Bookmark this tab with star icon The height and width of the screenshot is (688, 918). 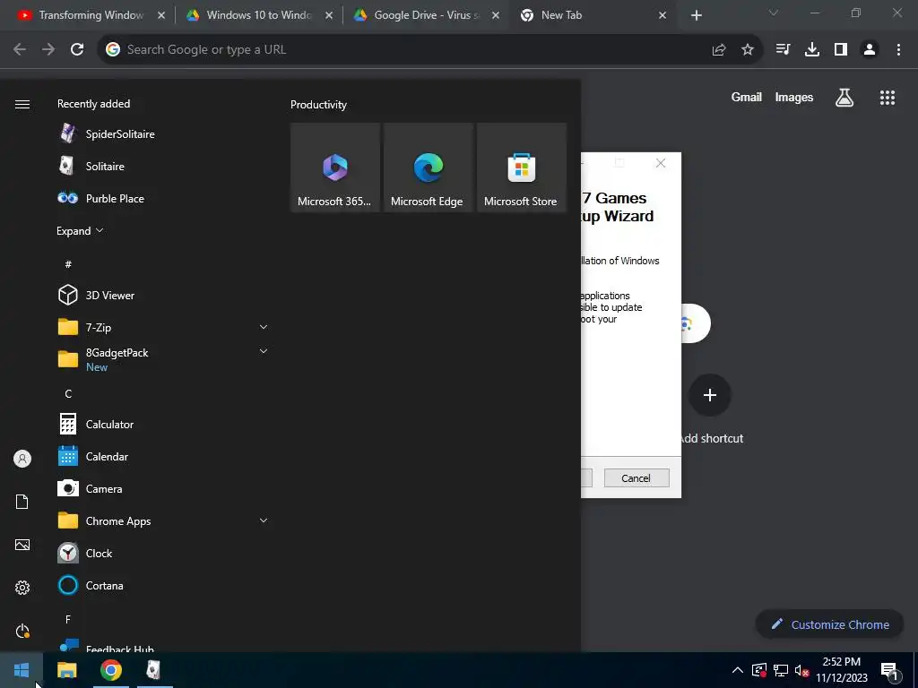(x=747, y=50)
